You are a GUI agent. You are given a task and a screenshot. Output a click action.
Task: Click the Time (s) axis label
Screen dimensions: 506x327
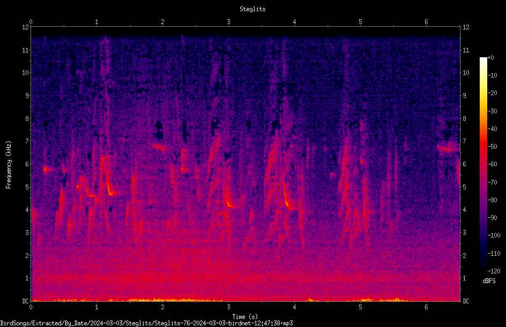coord(245,317)
